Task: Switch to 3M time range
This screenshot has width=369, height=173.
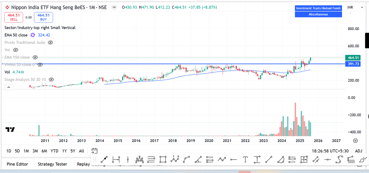Action: point(35,151)
